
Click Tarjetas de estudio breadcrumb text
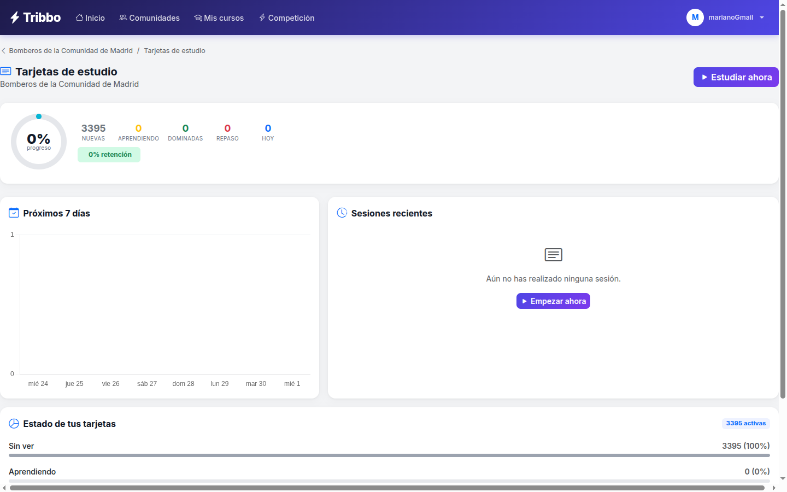174,51
